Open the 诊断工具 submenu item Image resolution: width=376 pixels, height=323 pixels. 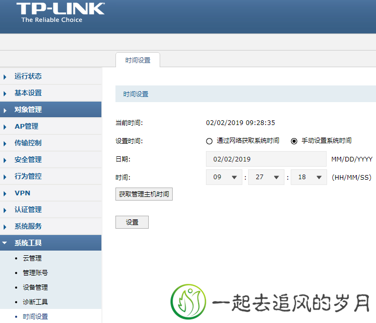click(x=35, y=302)
